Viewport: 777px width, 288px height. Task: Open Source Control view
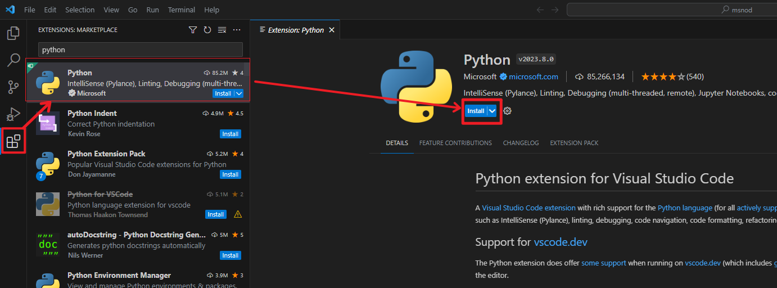coord(13,87)
